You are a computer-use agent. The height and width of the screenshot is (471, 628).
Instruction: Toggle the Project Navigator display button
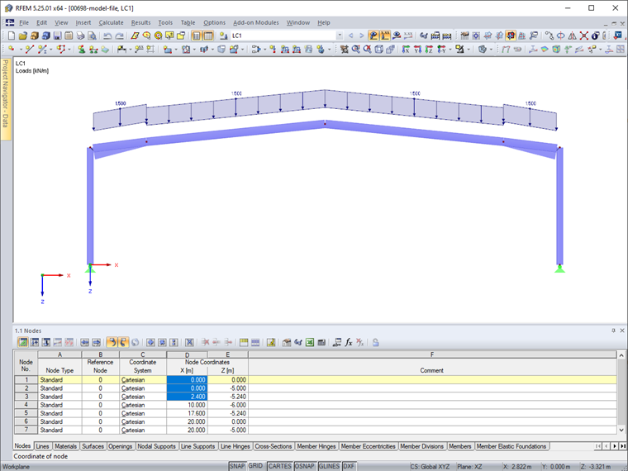pos(197,36)
